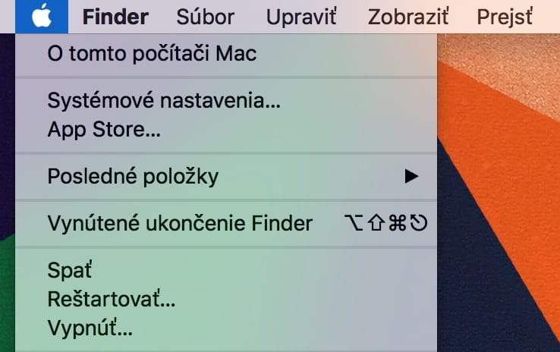Click the force quit keyboard shortcut symbols

[385, 223]
